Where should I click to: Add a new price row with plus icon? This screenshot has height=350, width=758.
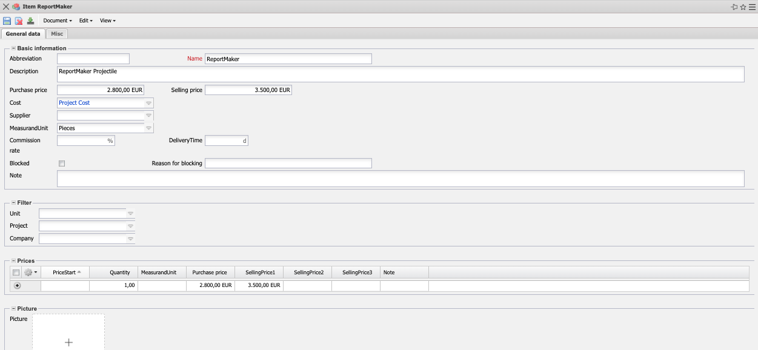[17, 285]
